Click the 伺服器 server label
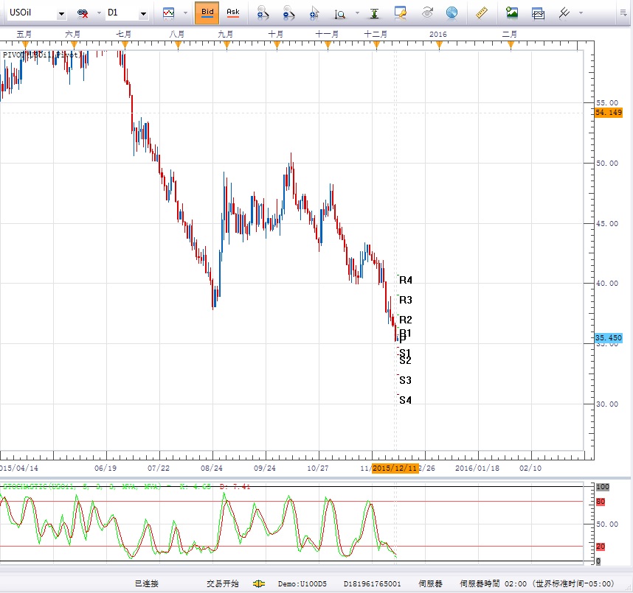Viewport: 633px width, 593px height. pyautogui.click(x=430, y=583)
